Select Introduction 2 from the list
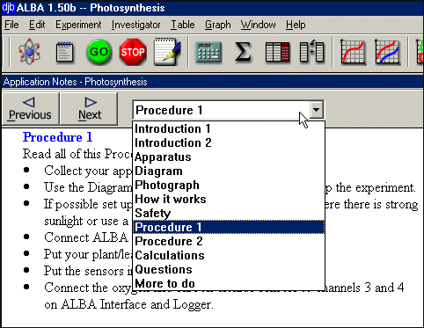This screenshot has width=424, height=328. pos(229,142)
